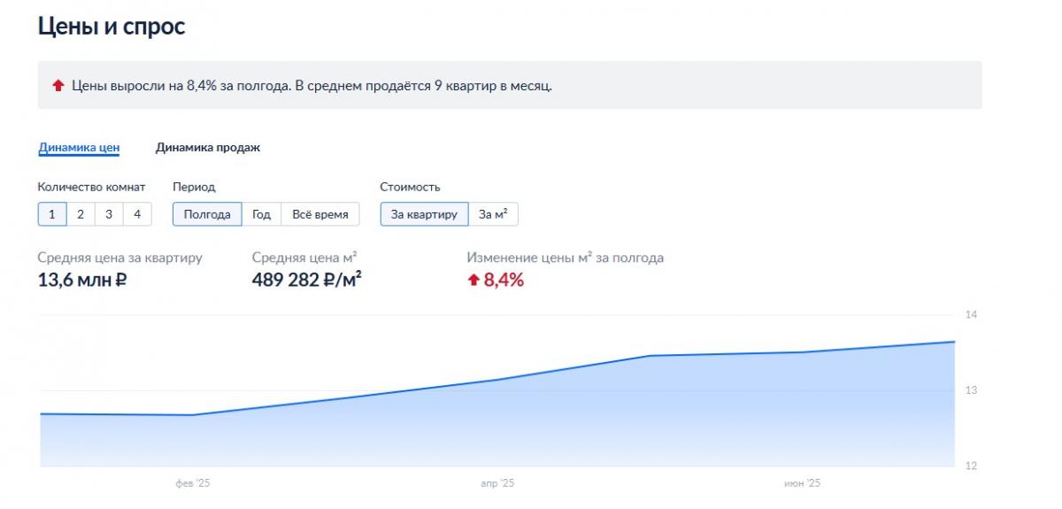The width and height of the screenshot is (1062, 509).
Task: Click the Средняя цена м² label
Action: point(304,258)
